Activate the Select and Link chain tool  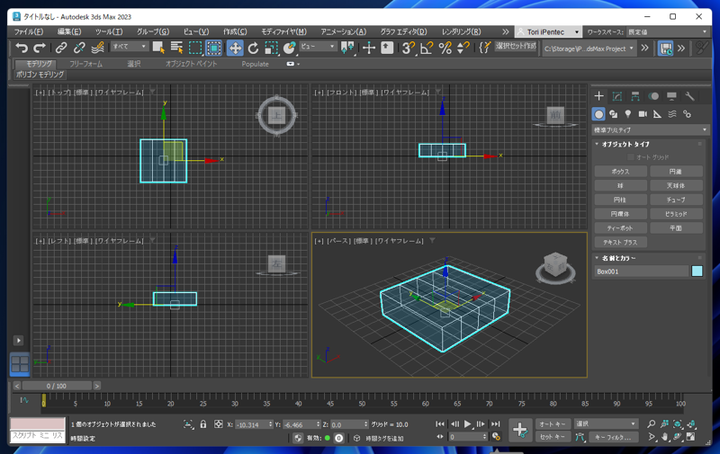point(61,48)
